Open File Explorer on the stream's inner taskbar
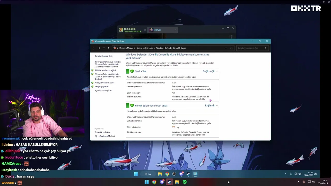331x186 pixels. click(160, 174)
